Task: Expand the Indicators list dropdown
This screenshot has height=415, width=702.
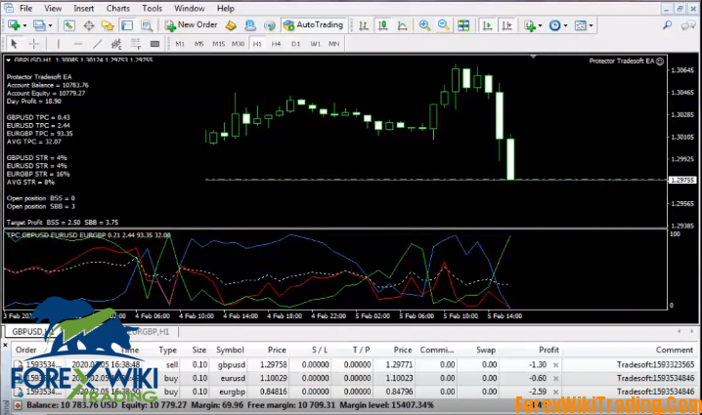Action: point(533,24)
